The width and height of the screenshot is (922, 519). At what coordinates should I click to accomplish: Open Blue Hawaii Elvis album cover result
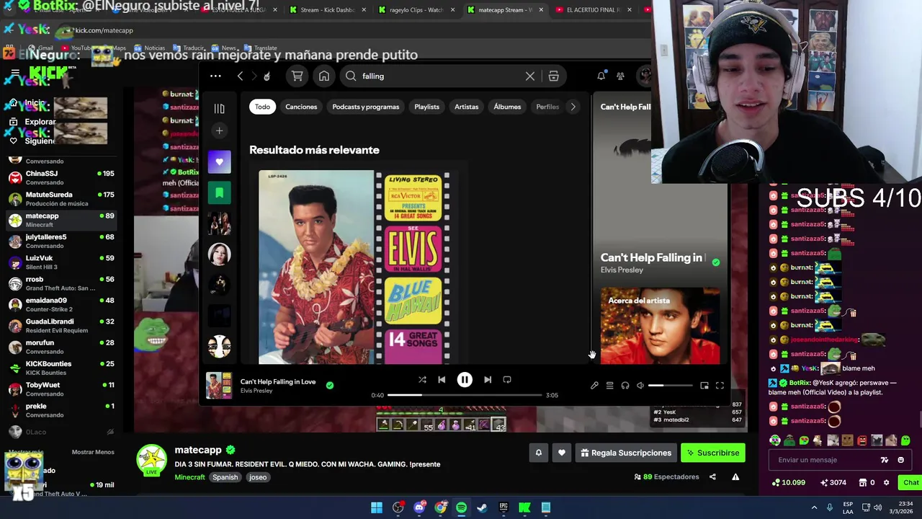pyautogui.click(x=355, y=267)
